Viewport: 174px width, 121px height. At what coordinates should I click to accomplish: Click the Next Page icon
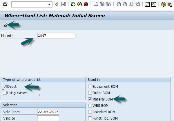tap(131, 4)
